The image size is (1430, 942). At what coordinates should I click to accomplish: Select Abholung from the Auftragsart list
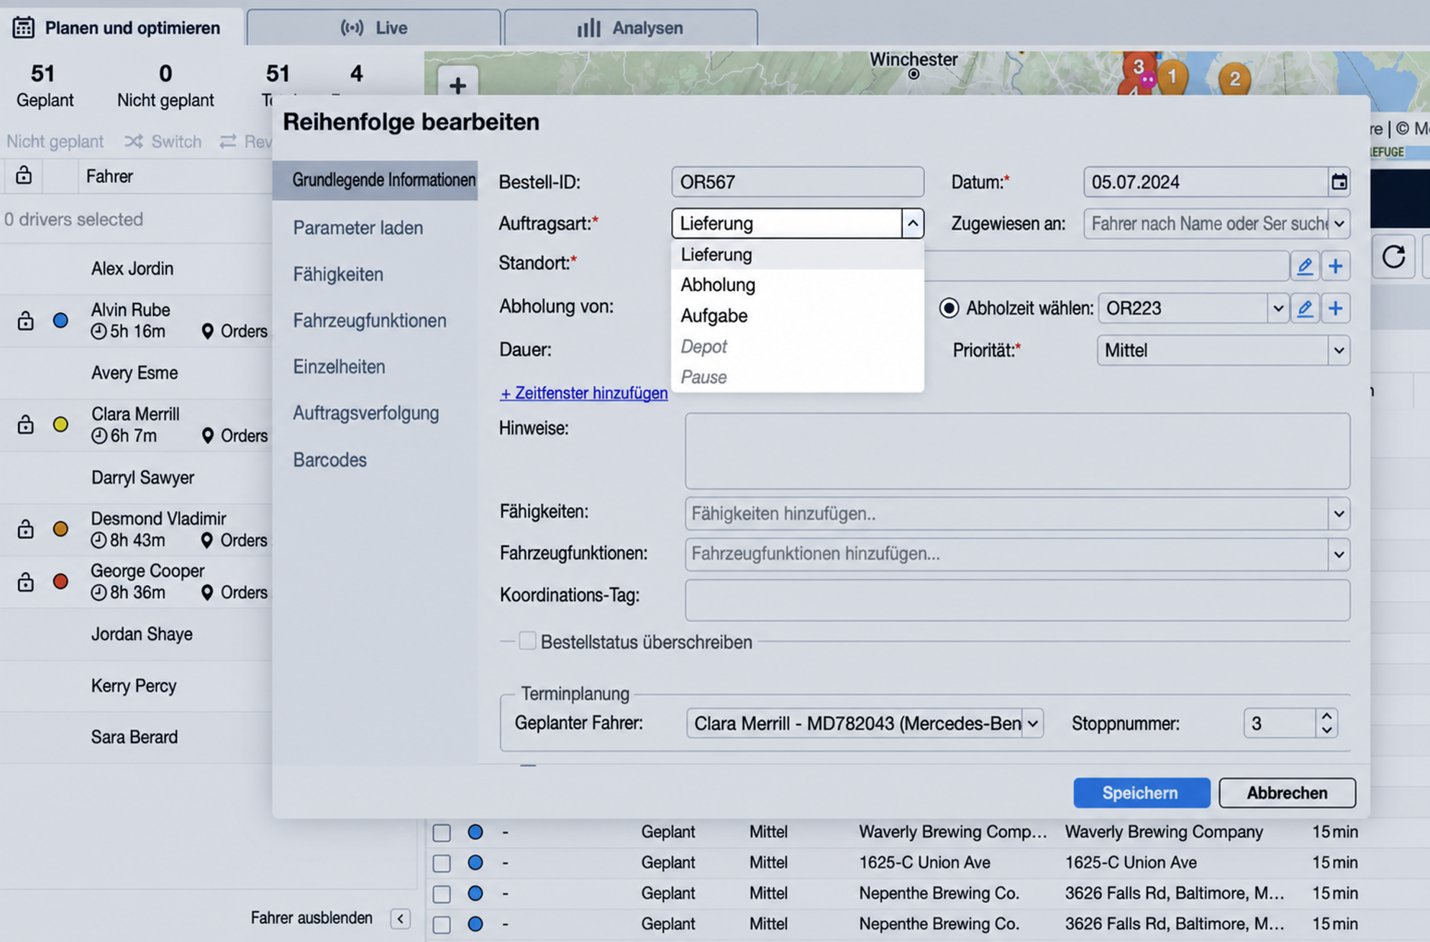click(x=797, y=285)
